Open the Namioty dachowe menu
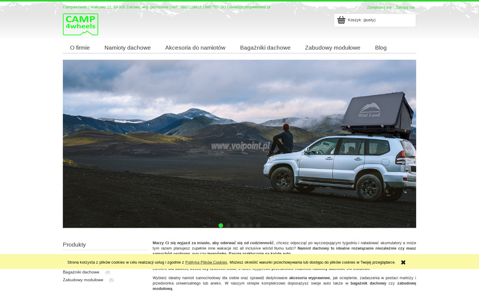 point(128,48)
